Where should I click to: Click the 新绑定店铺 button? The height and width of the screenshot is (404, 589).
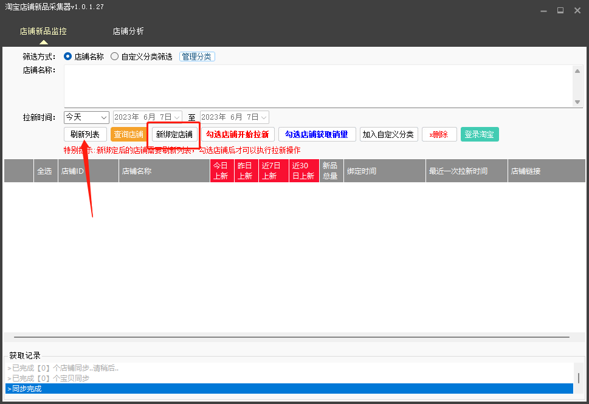(x=174, y=134)
